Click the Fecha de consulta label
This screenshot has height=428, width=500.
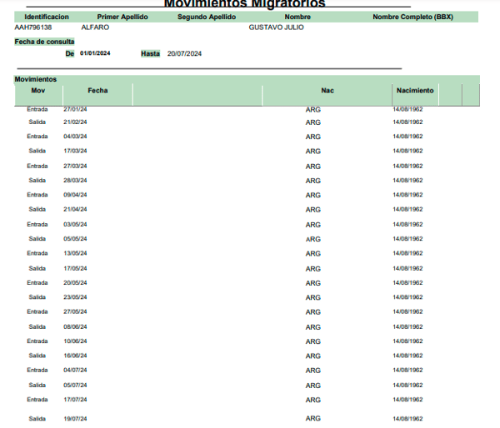point(44,42)
